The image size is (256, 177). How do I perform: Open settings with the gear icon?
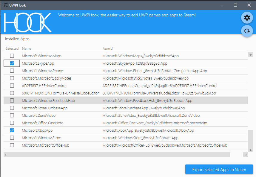point(247,18)
